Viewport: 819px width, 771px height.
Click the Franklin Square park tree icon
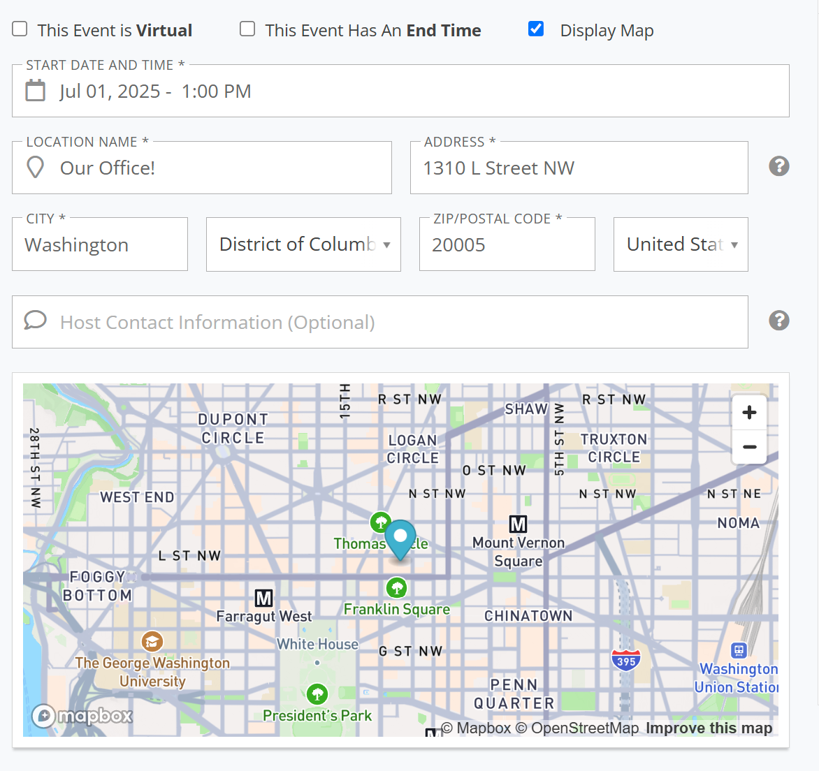point(396,587)
